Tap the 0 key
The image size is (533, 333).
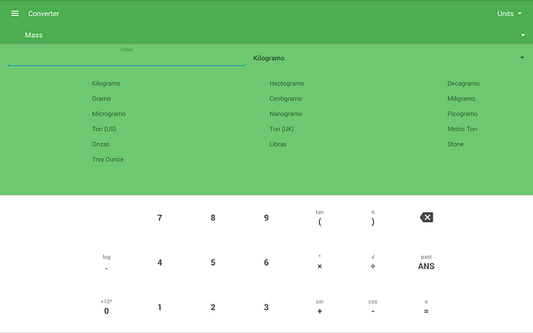[107, 311]
